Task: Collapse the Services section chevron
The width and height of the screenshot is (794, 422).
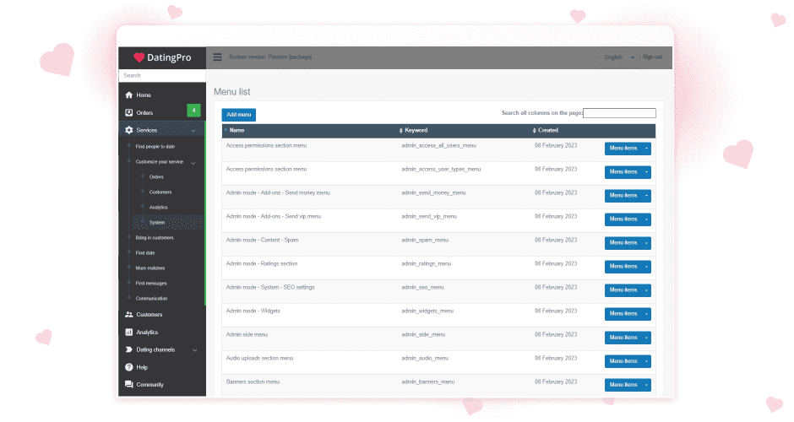Action: tap(193, 131)
